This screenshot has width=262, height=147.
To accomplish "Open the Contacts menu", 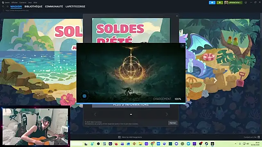I will 23,2.
